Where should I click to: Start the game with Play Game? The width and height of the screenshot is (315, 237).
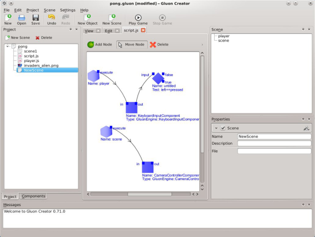(x=138, y=20)
